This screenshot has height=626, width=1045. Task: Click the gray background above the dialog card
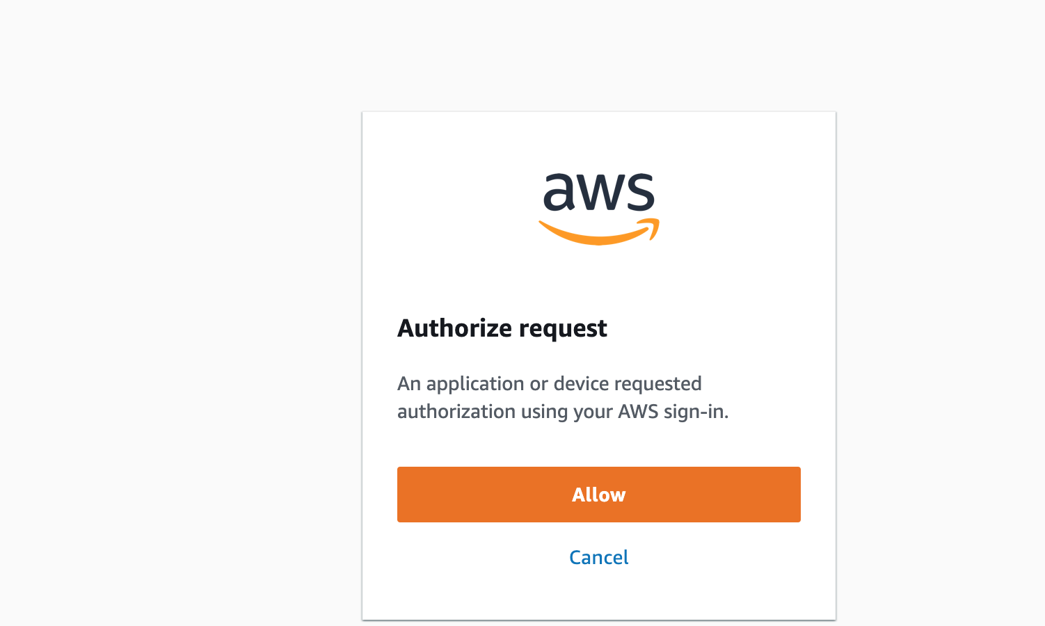[x=598, y=56]
